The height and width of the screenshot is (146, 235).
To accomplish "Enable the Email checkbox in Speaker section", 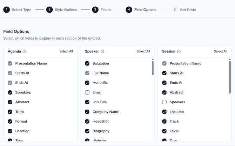I will [87, 92].
